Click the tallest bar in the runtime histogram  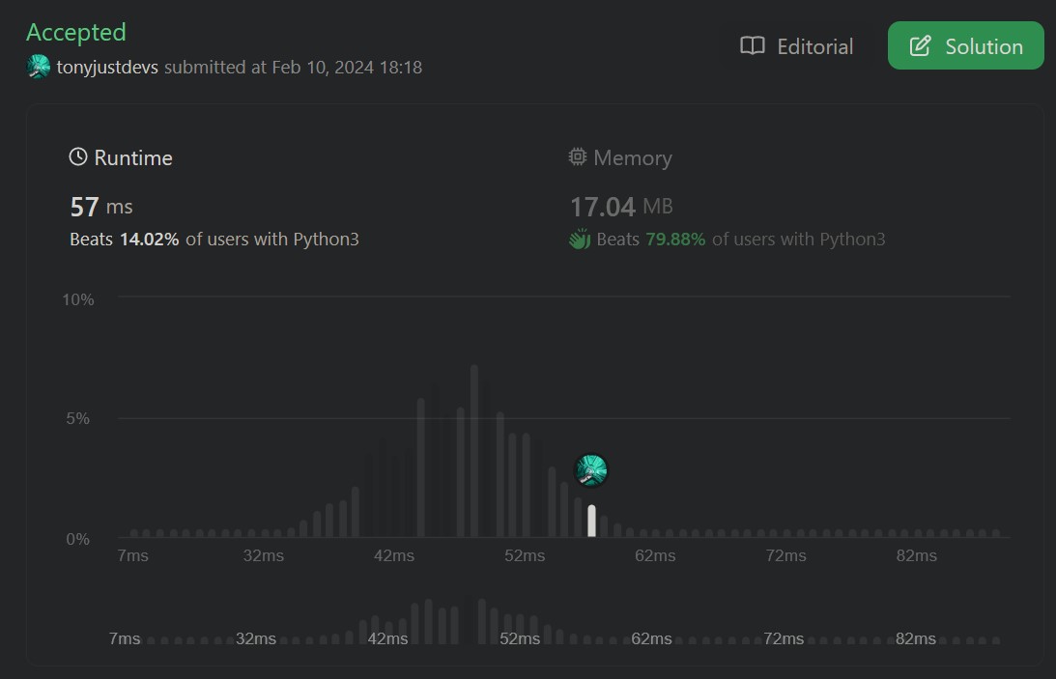pos(474,451)
